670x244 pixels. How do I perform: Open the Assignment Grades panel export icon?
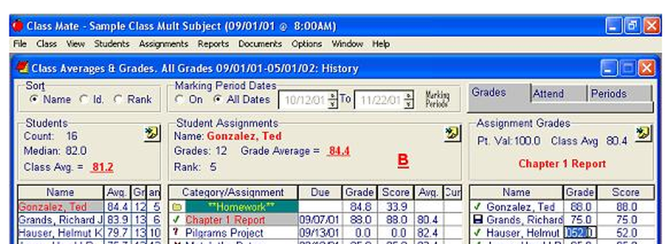[x=643, y=134]
